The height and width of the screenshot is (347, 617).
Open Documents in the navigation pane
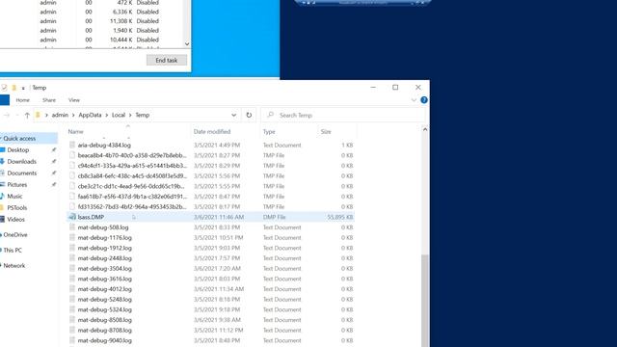pyautogui.click(x=21, y=173)
